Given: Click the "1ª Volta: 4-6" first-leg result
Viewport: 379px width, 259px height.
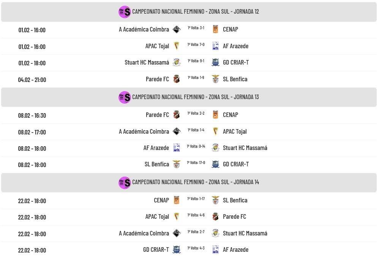Looking at the screenshot, I should pyautogui.click(x=196, y=215).
